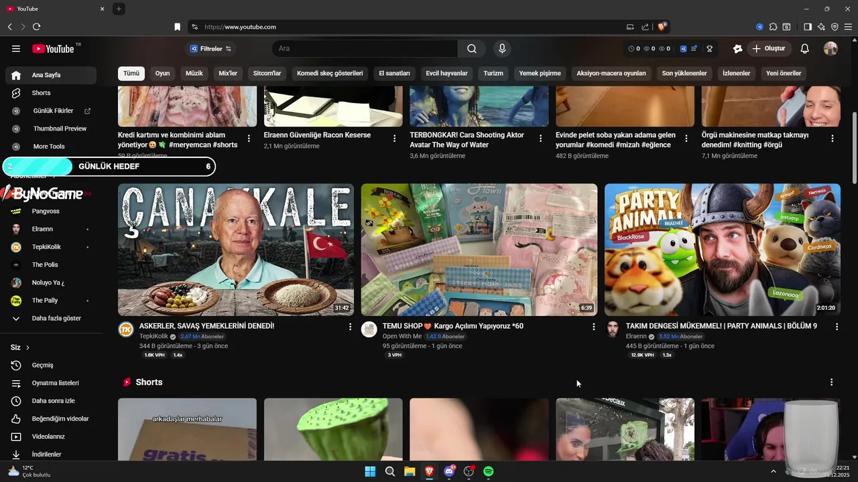Open options for Örgü makinesine matkap short
The height and width of the screenshot is (482, 858).
coord(833,139)
